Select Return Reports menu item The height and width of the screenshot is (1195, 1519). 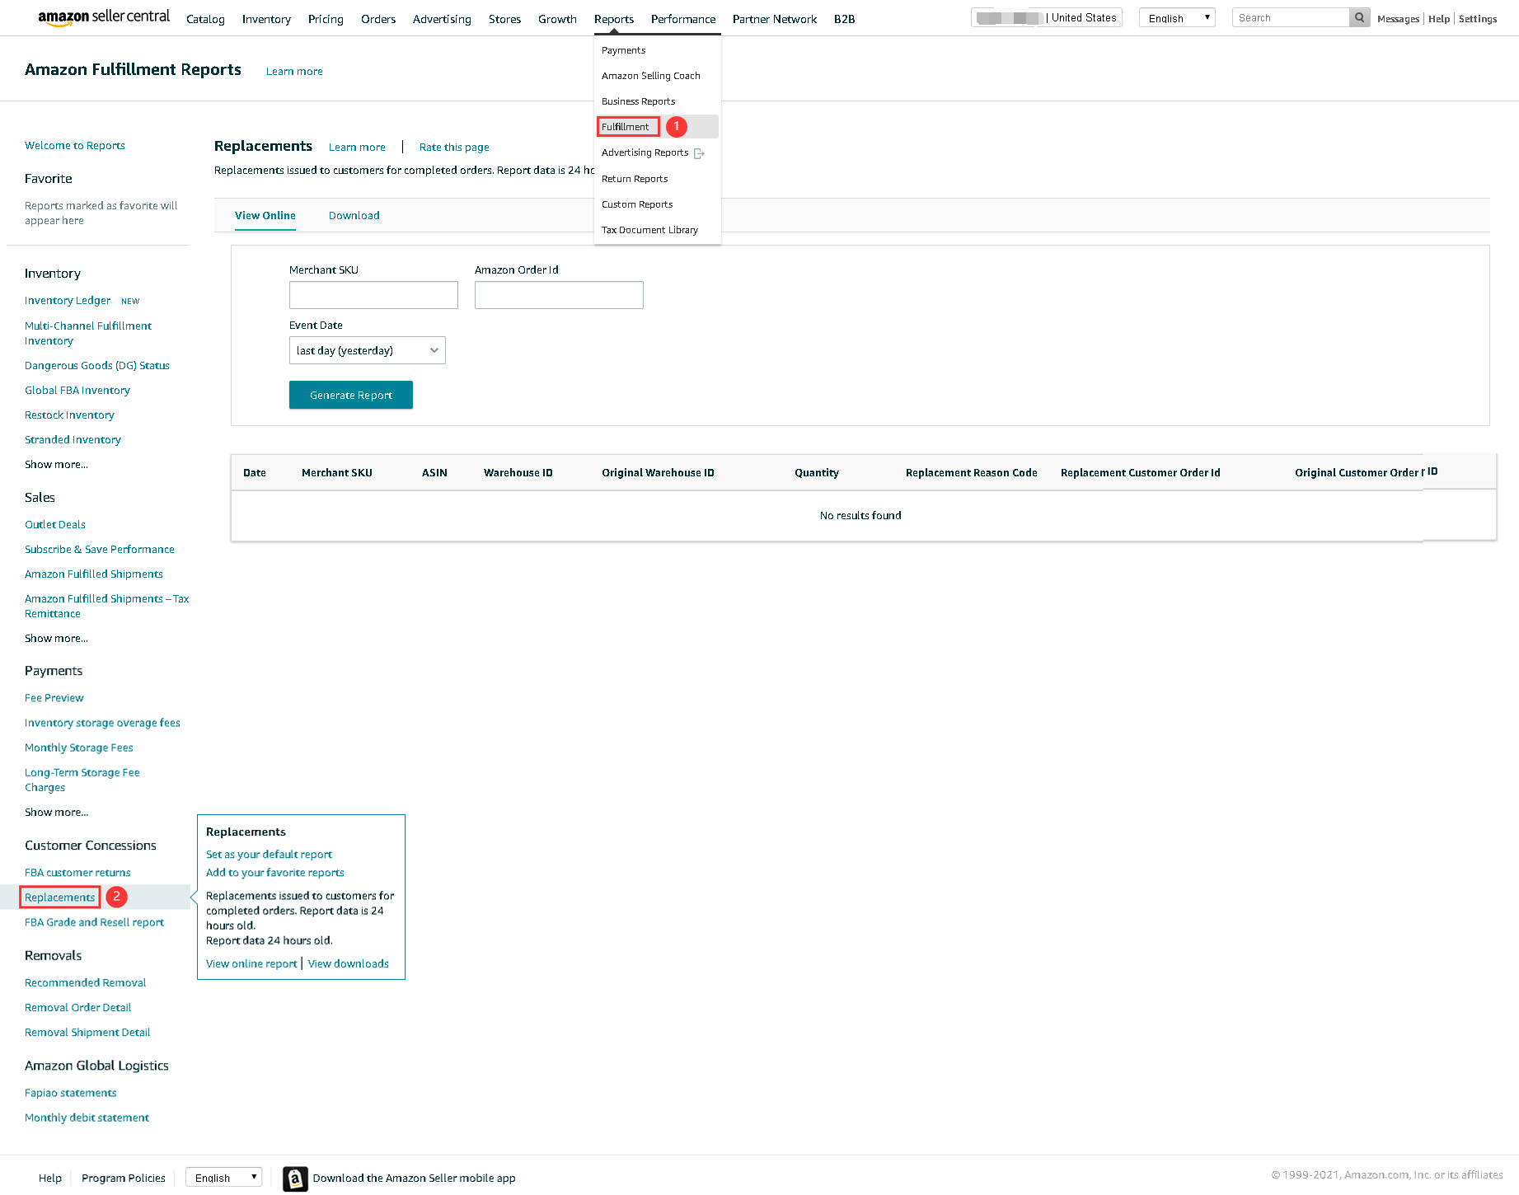pyautogui.click(x=635, y=179)
